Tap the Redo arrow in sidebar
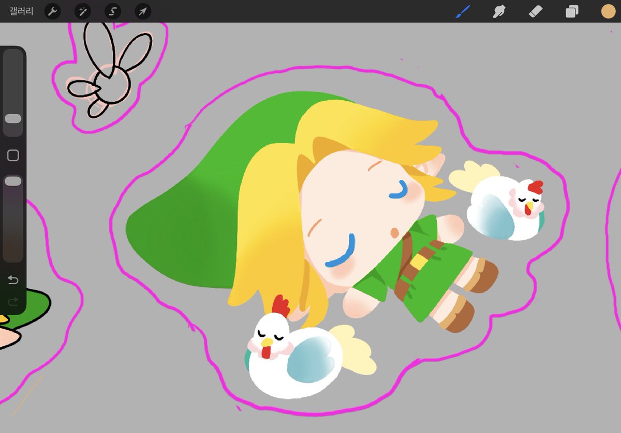Viewport: 621px width, 433px height. [x=13, y=301]
